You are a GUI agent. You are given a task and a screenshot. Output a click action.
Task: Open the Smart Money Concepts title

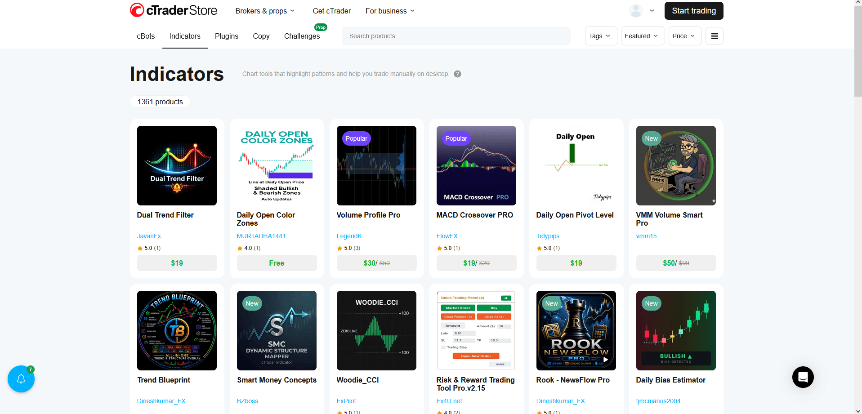277,380
